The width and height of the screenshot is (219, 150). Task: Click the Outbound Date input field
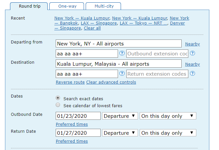tap(78, 116)
